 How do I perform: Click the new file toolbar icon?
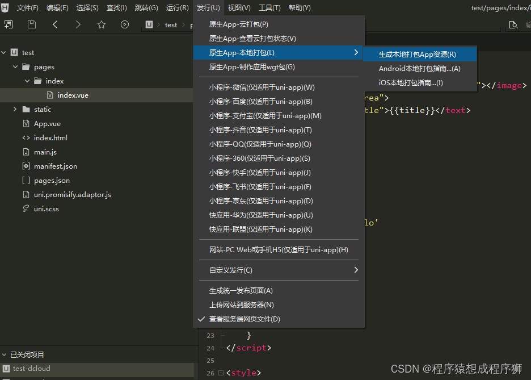coord(8,24)
